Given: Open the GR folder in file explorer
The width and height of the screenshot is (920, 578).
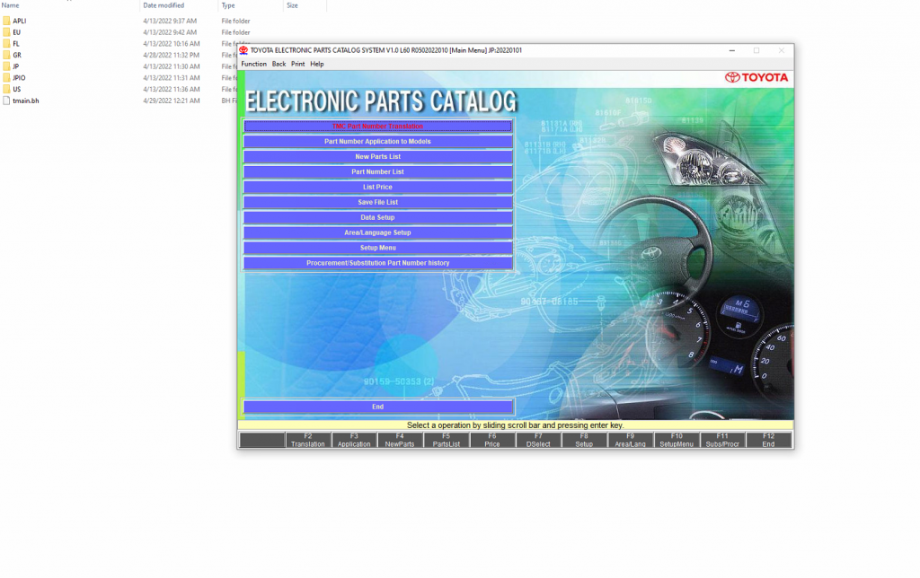Looking at the screenshot, I should 18,54.
